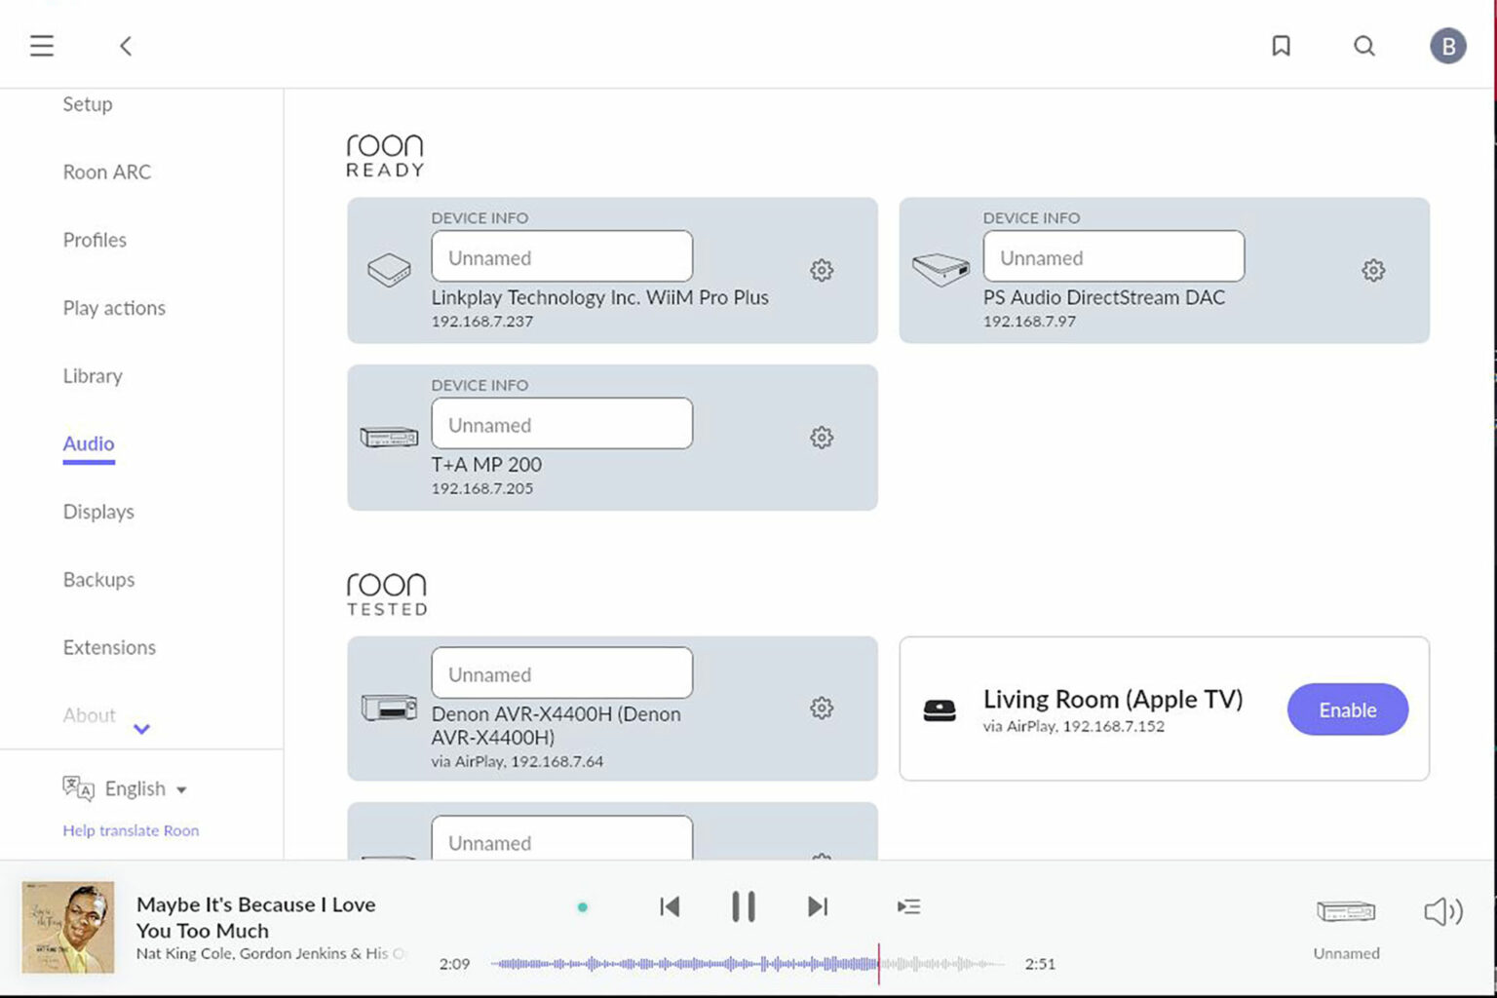The width and height of the screenshot is (1497, 998).
Task: Open the play queue icon
Action: [x=908, y=905]
